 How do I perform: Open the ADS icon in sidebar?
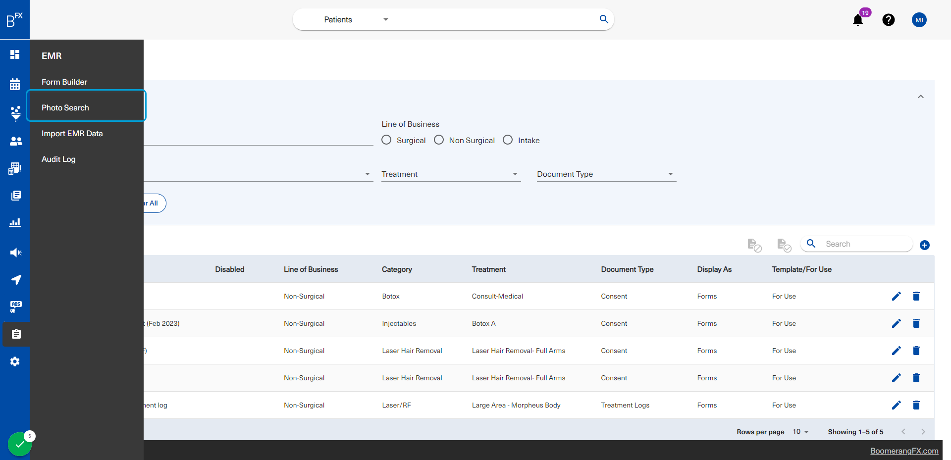click(x=16, y=307)
